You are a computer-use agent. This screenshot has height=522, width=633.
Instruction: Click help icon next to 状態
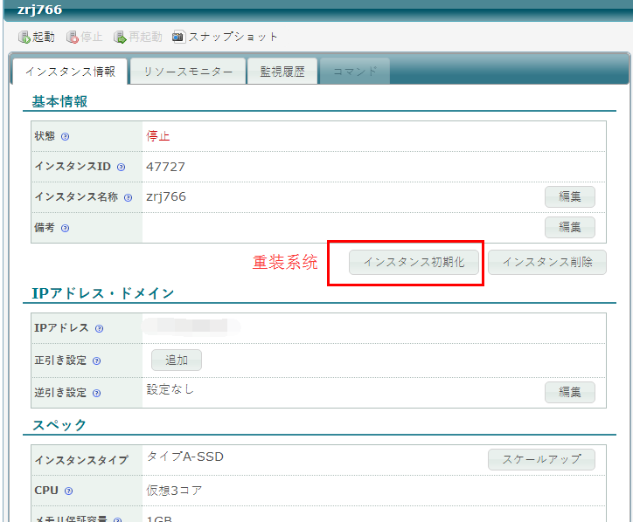[x=65, y=137]
